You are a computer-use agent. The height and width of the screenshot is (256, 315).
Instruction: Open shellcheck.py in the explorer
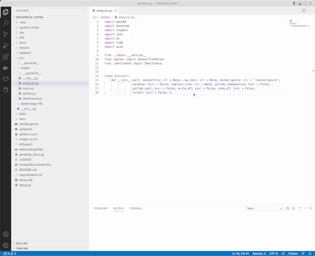pos(32,98)
